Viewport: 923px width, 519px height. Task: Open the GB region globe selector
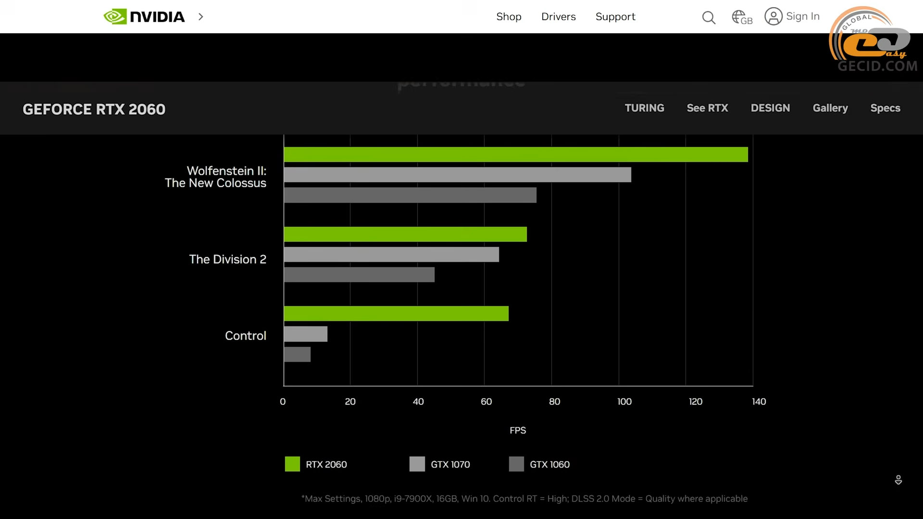point(742,18)
